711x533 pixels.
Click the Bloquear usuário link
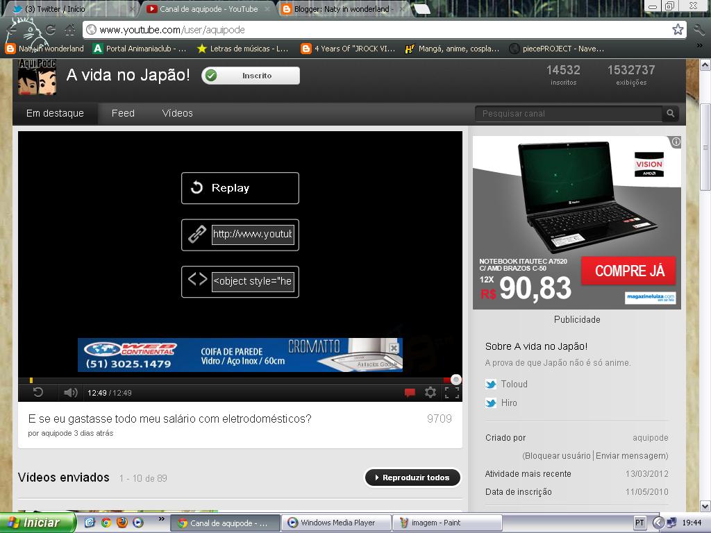click(x=557, y=456)
